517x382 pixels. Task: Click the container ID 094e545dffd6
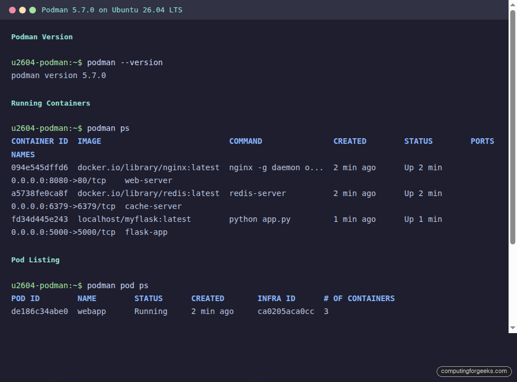(x=39, y=167)
